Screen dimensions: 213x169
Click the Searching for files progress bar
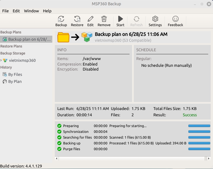pyautogui.click(x=199, y=137)
